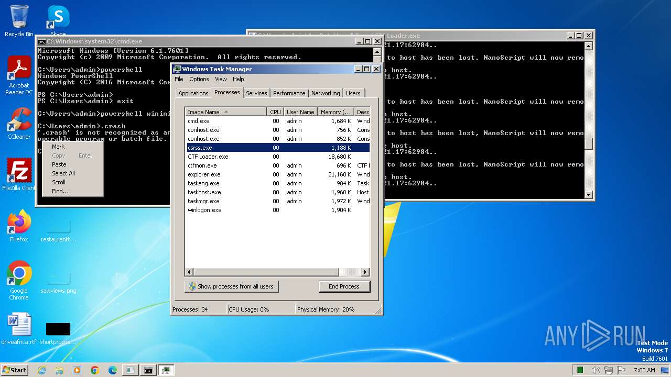Select CTF Loader.exe process row
The height and width of the screenshot is (377, 671).
(278, 157)
